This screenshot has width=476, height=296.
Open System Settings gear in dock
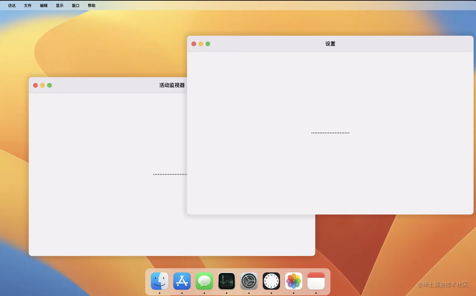point(249,281)
